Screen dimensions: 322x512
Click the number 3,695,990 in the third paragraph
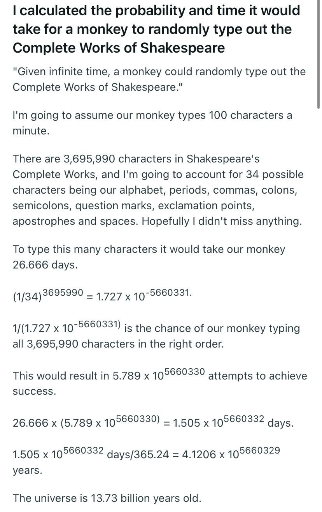(89, 159)
